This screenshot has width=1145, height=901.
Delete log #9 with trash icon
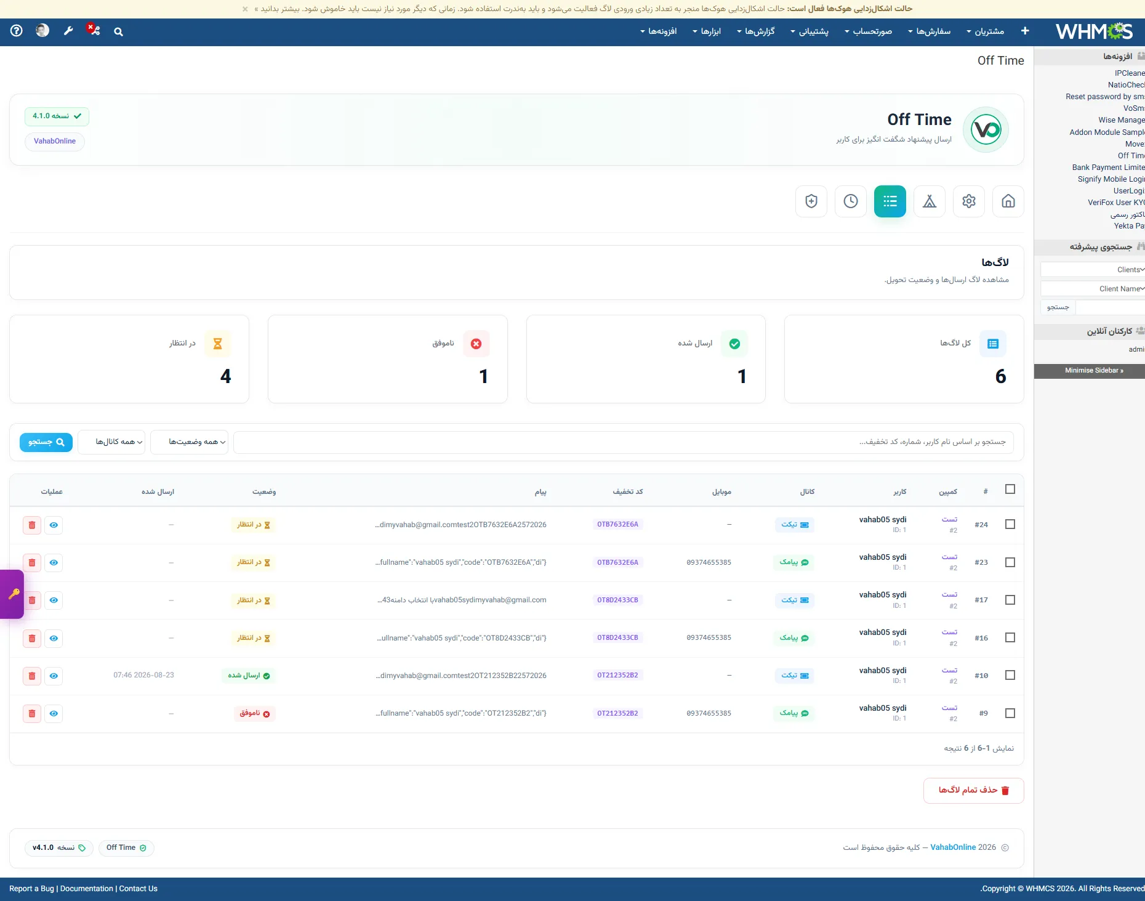click(x=32, y=714)
